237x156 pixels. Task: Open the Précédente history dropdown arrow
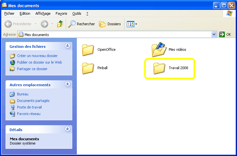click(35, 24)
